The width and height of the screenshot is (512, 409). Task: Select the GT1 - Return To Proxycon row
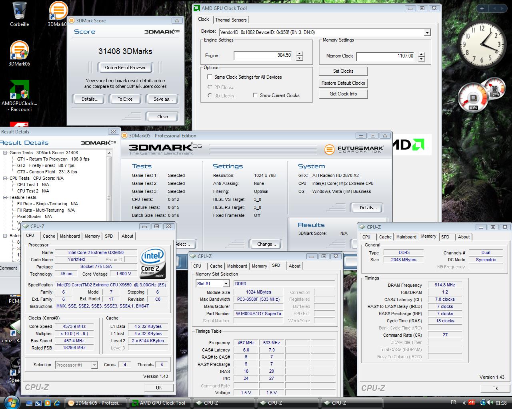coord(53,159)
